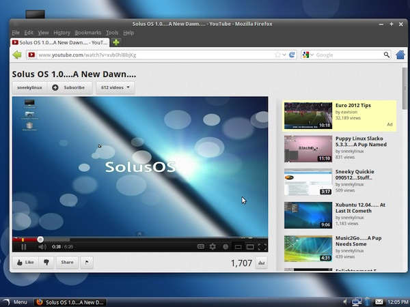Open sneekylinux channel button
Viewport: 410px width, 307px height.
29,88
